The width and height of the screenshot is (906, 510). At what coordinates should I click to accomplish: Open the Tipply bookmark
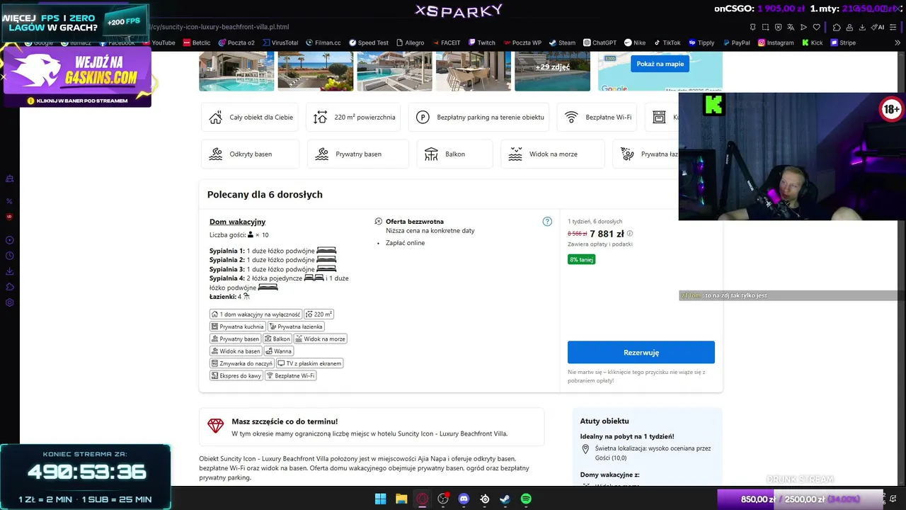pyautogui.click(x=701, y=42)
